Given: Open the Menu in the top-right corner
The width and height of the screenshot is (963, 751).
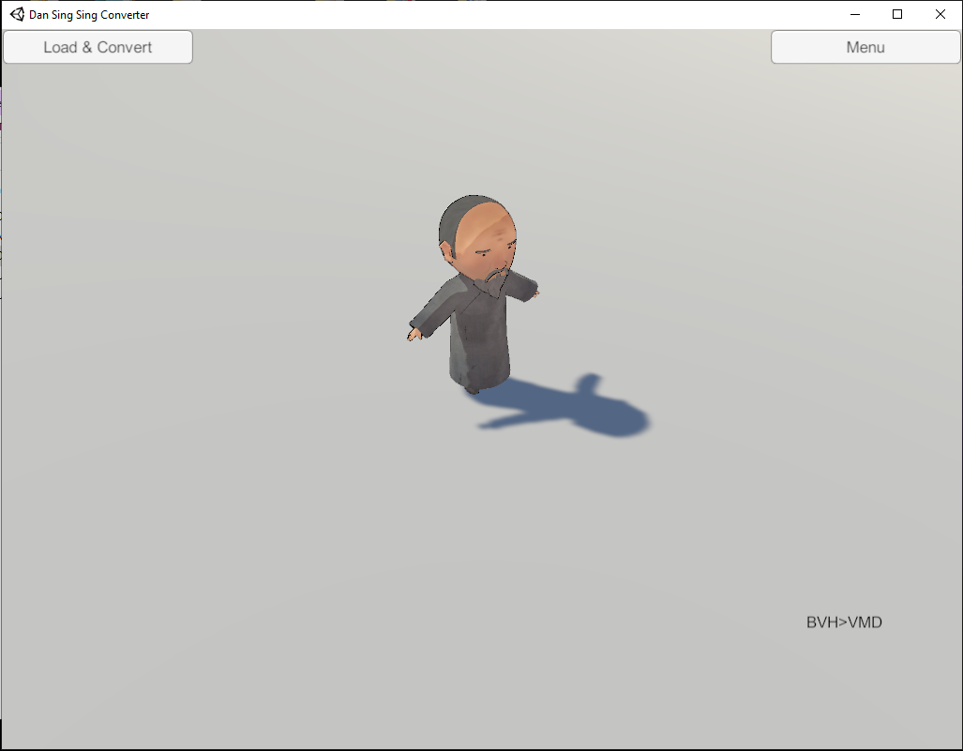Looking at the screenshot, I should 864,47.
